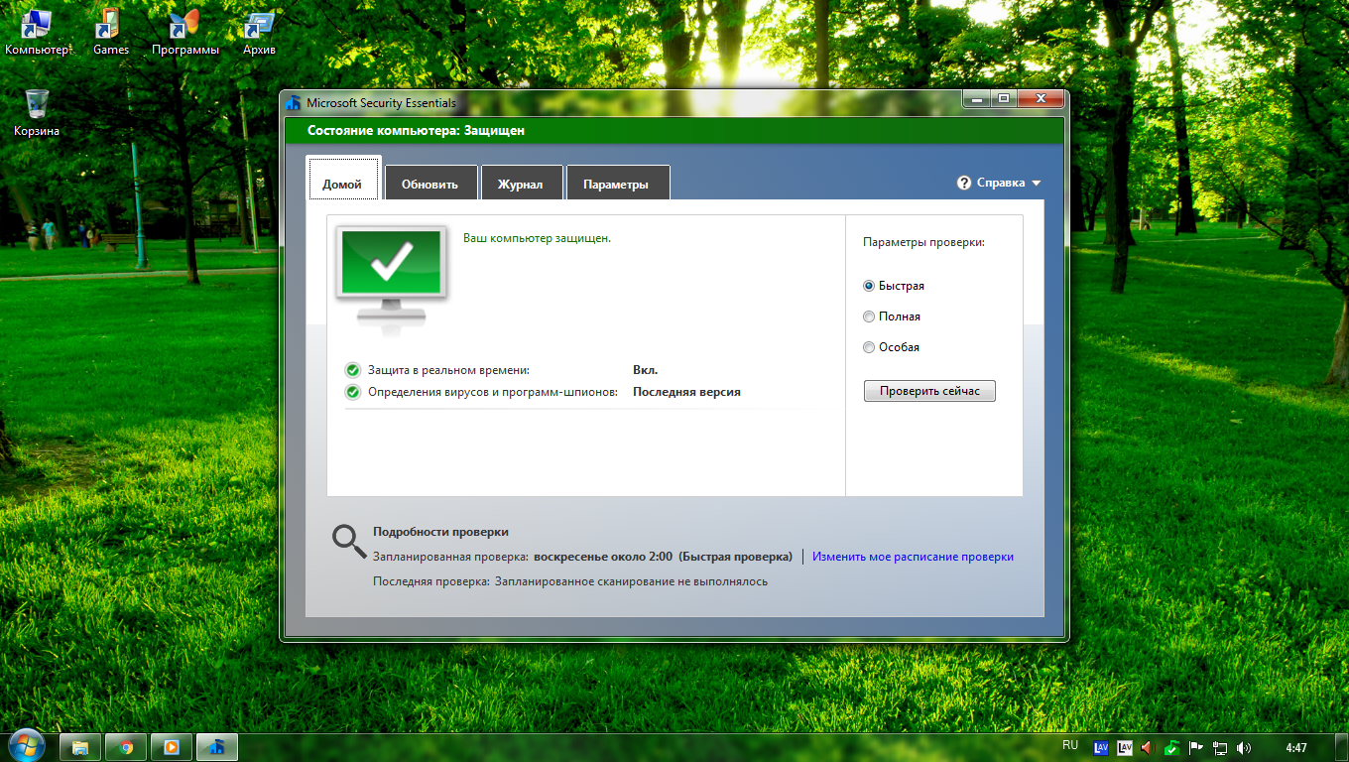The height and width of the screenshot is (762, 1349).
Task: Open the Action Center flag icon
Action: [x=1196, y=747]
